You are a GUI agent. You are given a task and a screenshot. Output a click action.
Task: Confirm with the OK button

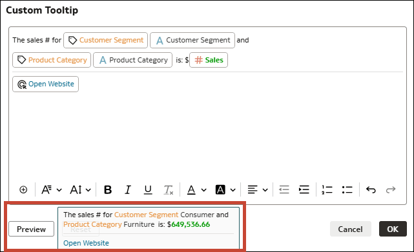393,229
